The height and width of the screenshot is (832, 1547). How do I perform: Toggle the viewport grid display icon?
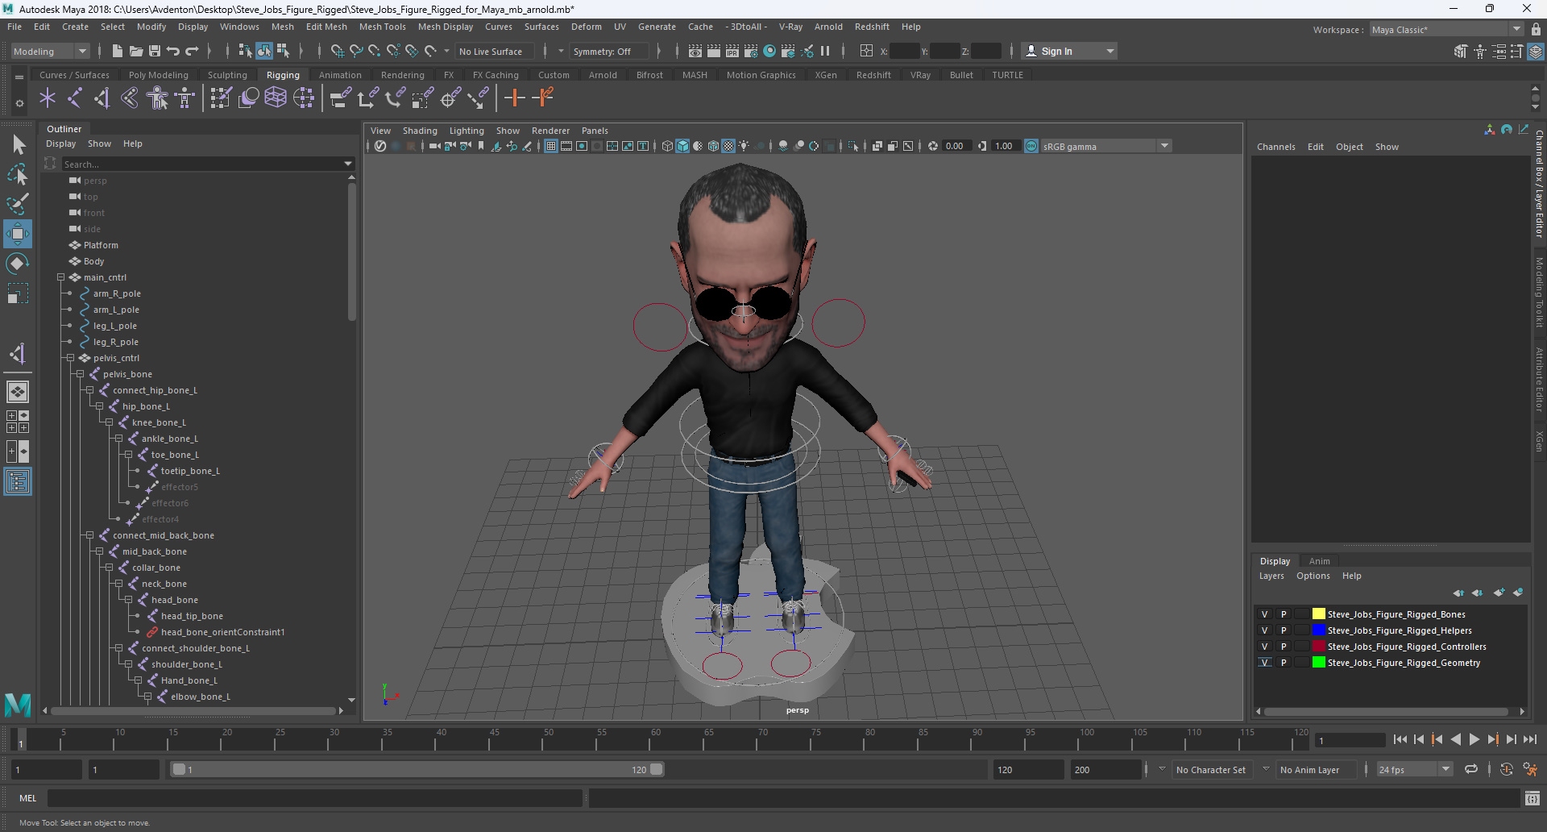551,146
